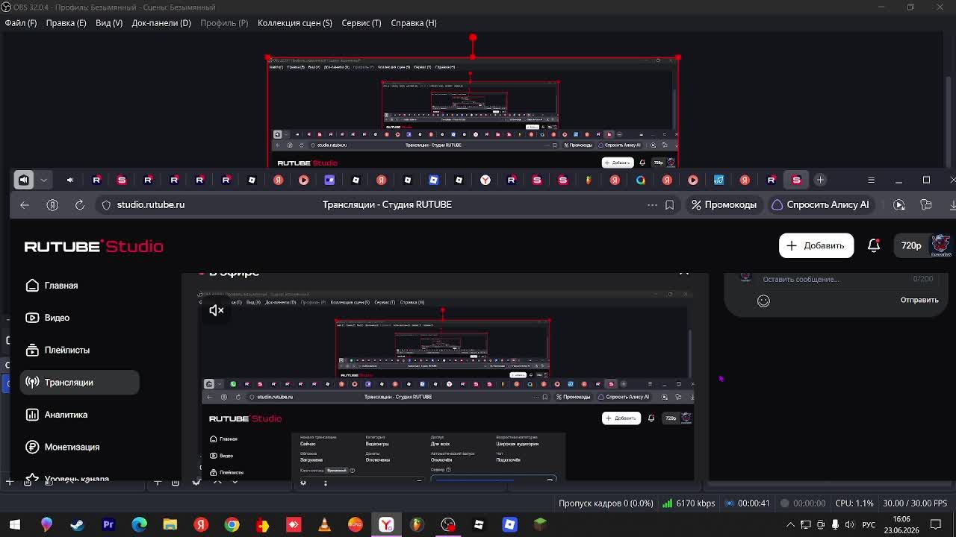Open the Док-панели (D) menu

tap(161, 22)
